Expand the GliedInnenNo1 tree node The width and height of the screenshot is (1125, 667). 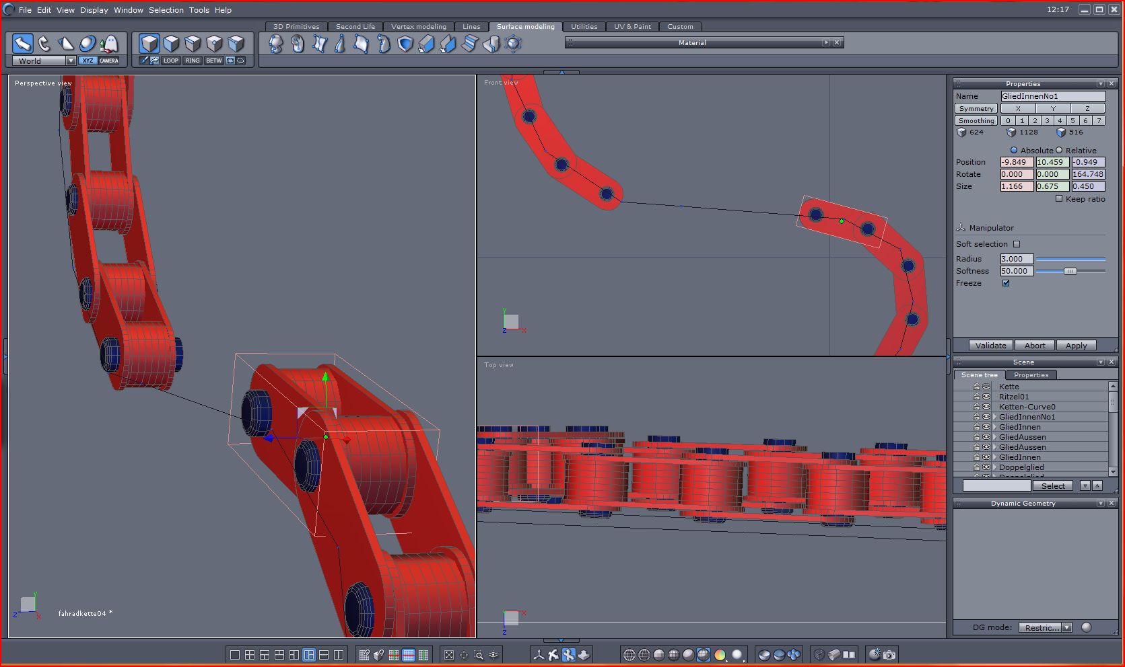[x=995, y=417]
